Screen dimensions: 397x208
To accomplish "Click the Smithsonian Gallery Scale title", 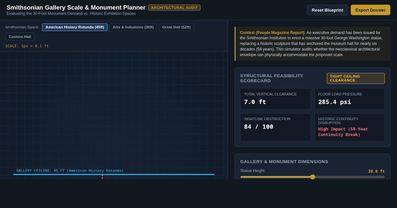I will coord(76,8).
